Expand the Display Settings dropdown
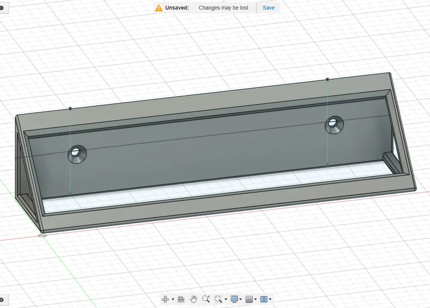The image size is (430, 308). [x=240, y=299]
